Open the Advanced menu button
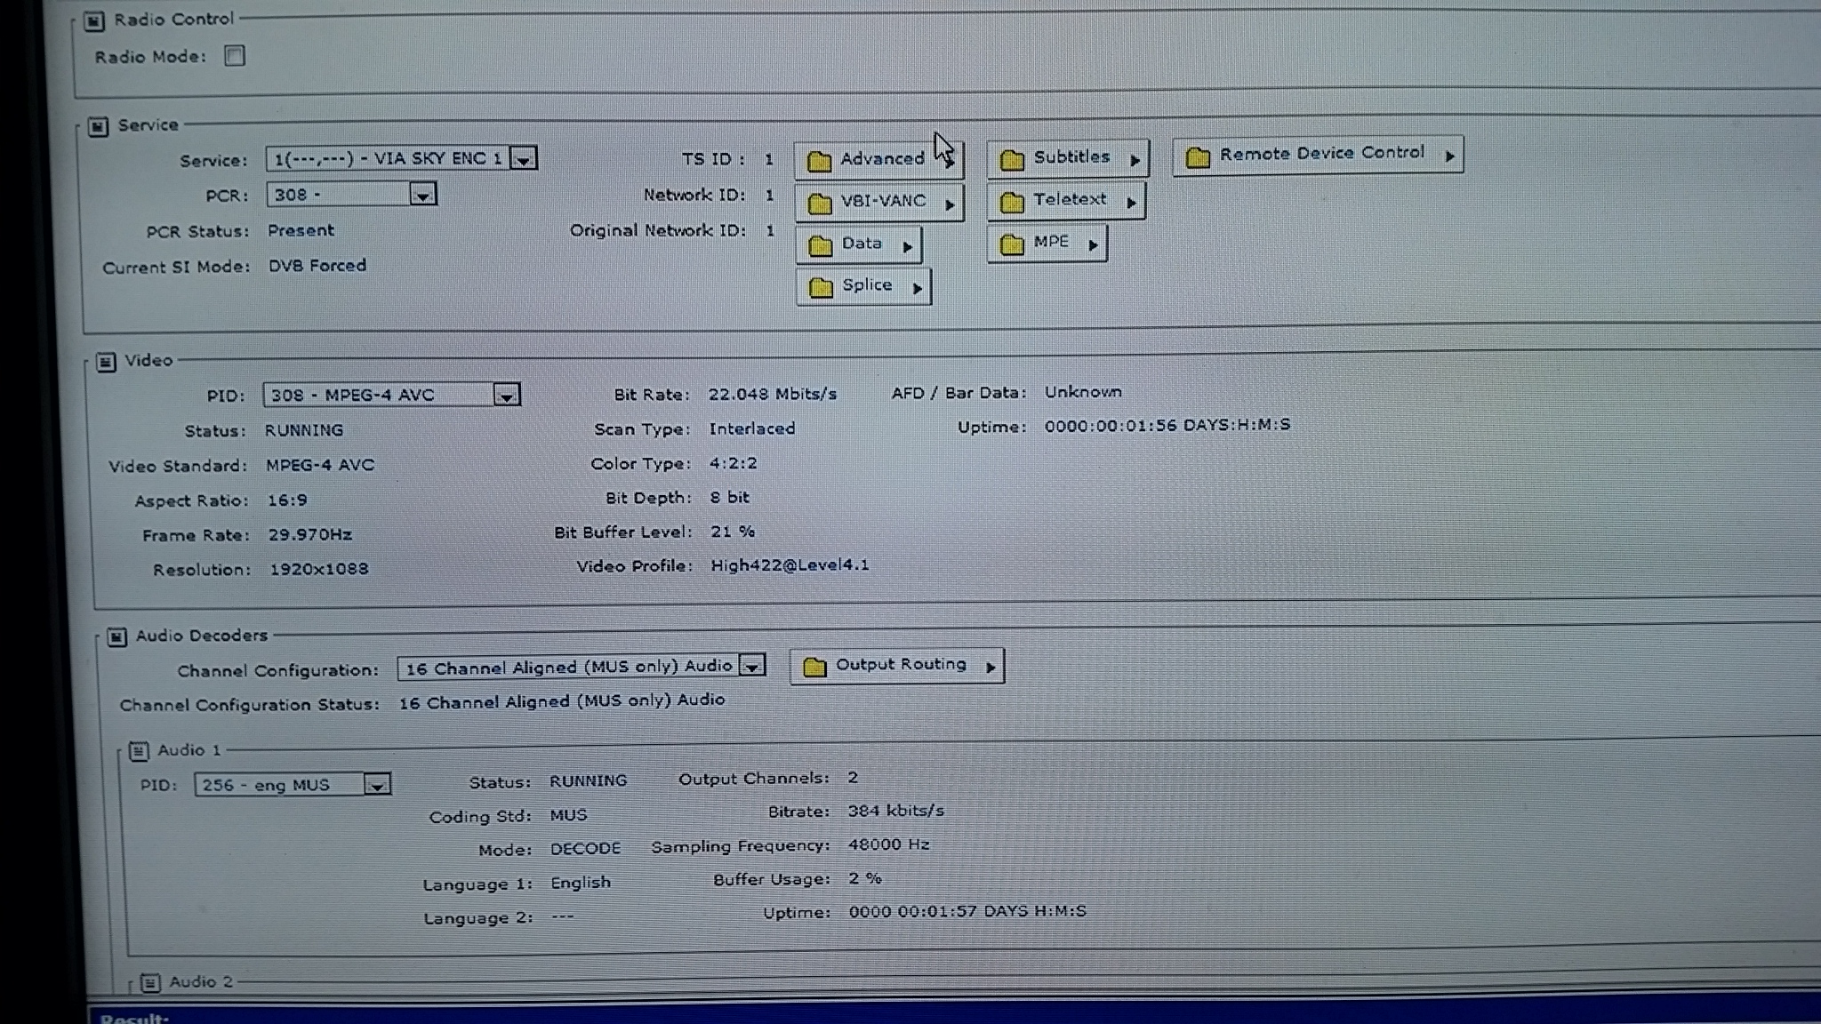The height and width of the screenshot is (1024, 1821). pyautogui.click(x=878, y=159)
